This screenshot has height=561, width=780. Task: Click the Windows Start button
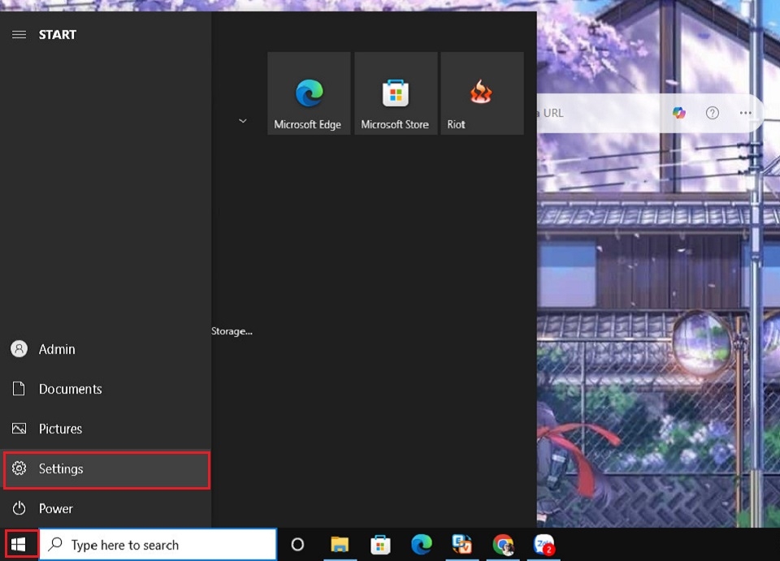pos(19,545)
